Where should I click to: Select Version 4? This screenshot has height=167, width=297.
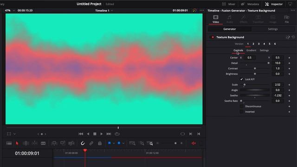(x=264, y=44)
